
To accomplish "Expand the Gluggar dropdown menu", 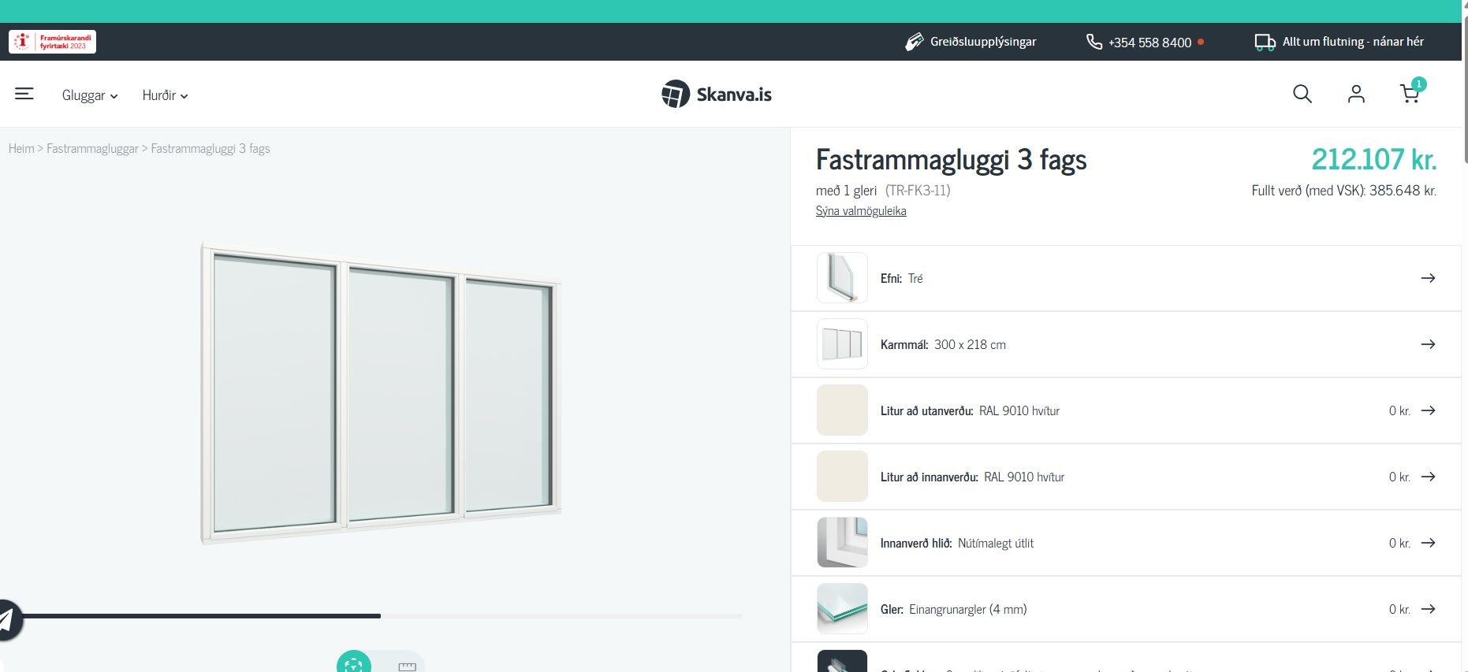I will pyautogui.click(x=90, y=95).
